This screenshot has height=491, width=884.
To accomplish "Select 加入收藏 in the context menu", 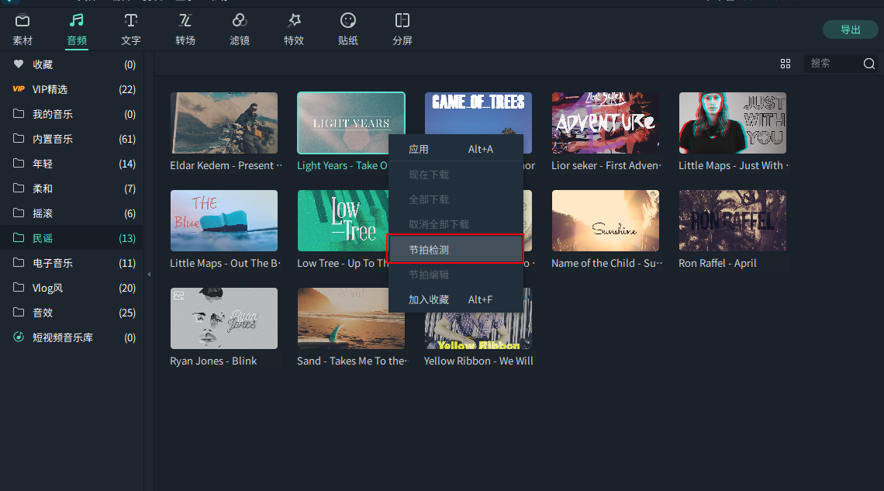I will pyautogui.click(x=429, y=299).
